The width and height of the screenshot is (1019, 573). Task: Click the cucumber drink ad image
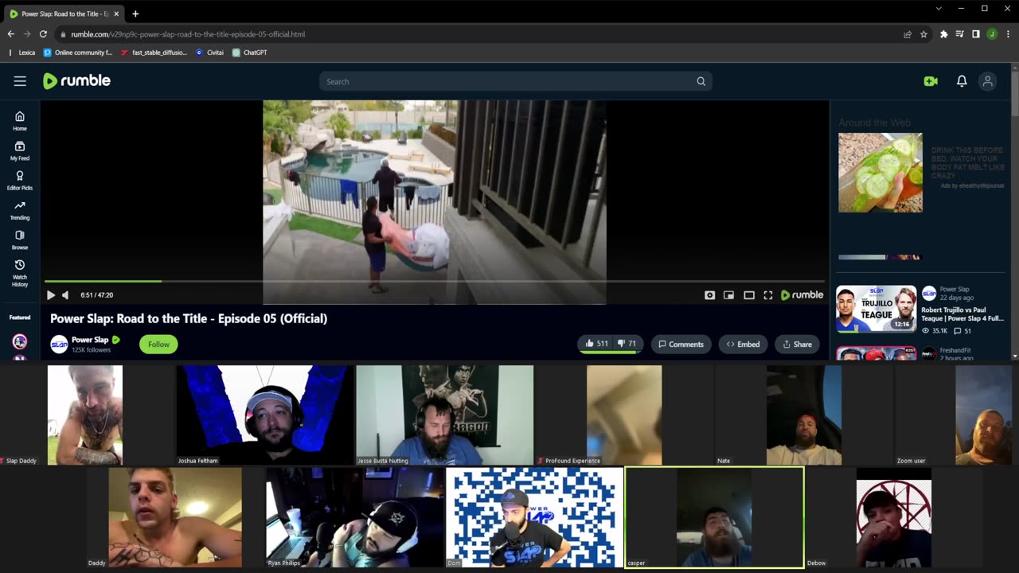pos(880,172)
